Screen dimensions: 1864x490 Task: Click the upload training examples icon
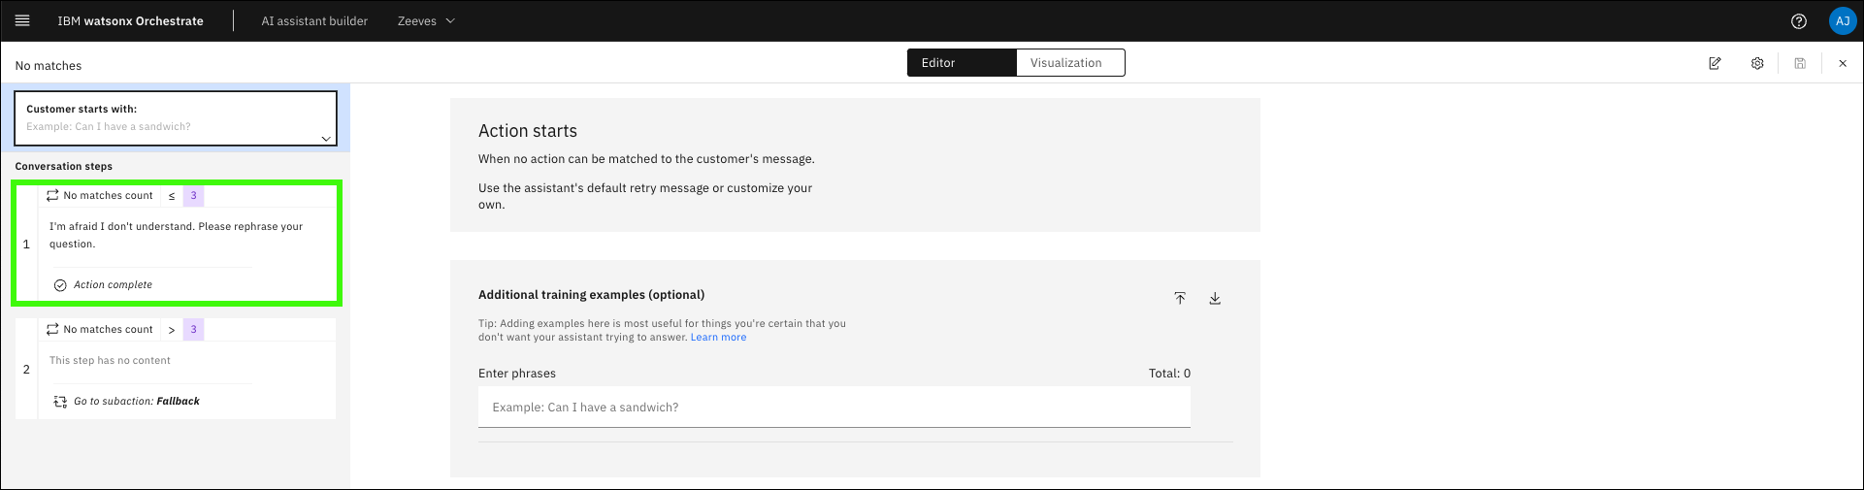point(1180,298)
